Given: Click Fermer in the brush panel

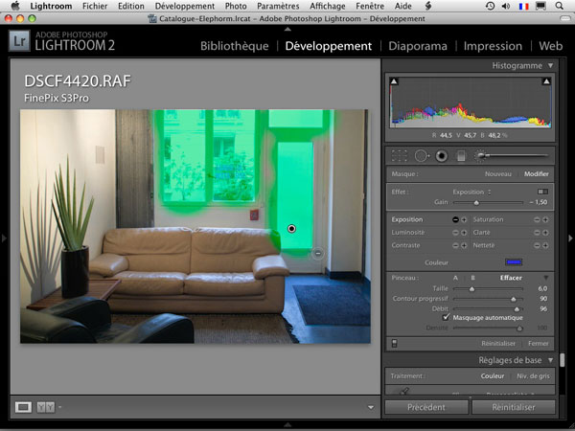Looking at the screenshot, I should tap(539, 344).
